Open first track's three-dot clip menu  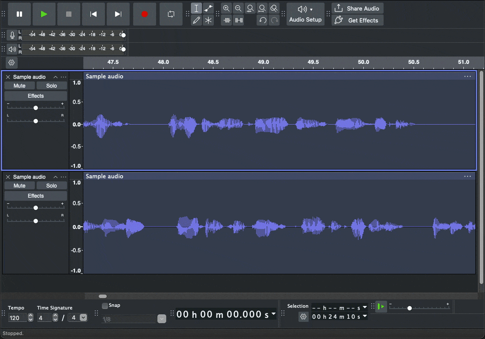467,76
